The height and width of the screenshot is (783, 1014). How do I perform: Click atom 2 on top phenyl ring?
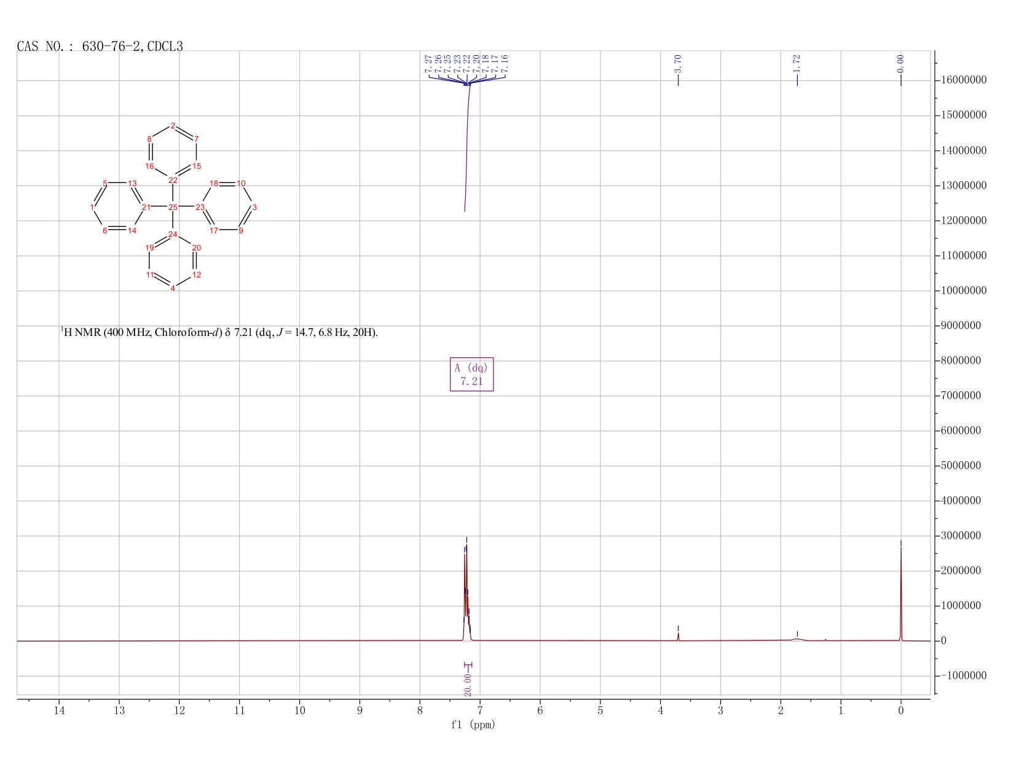173,126
